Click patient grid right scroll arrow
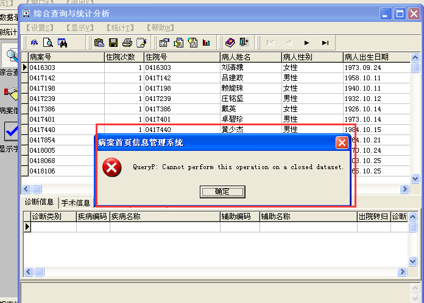This screenshot has height=303, width=424. click(405, 189)
